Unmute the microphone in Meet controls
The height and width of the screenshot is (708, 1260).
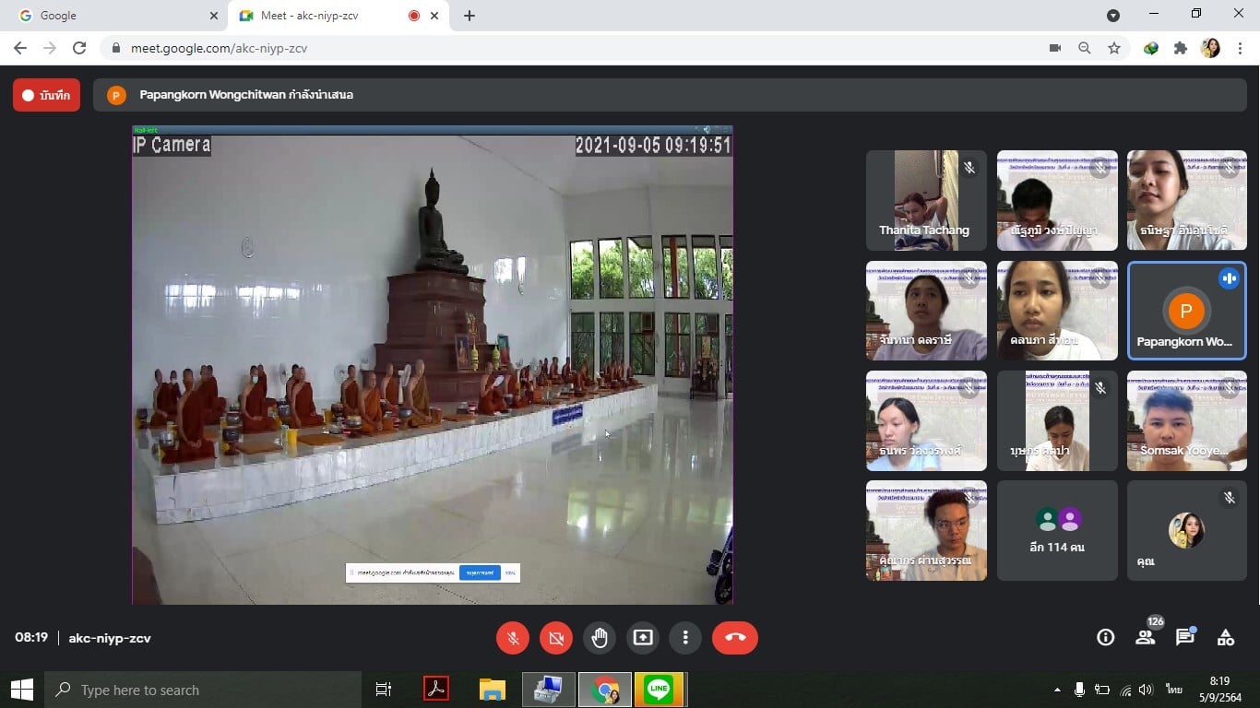coord(513,637)
